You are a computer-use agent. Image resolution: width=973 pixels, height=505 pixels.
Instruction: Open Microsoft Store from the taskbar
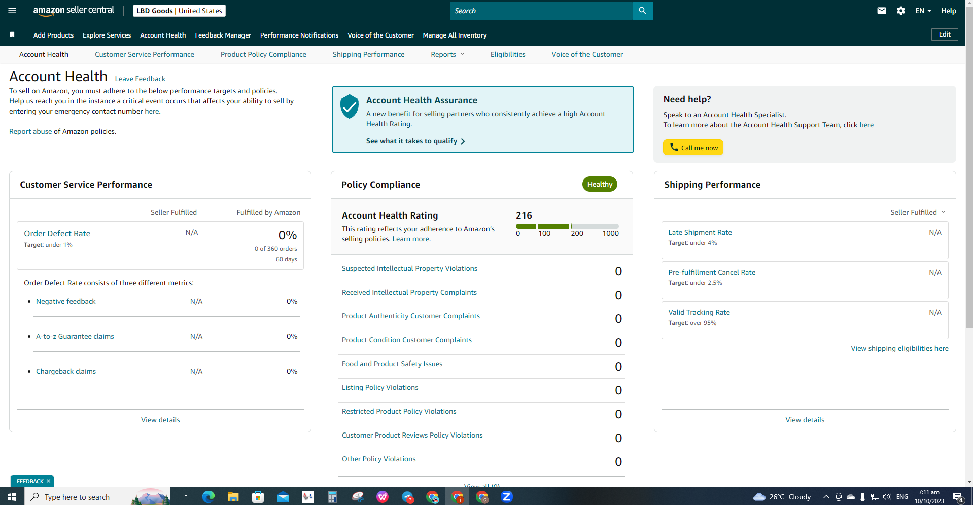point(258,497)
